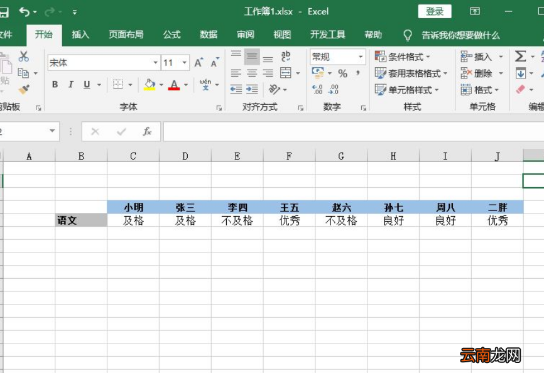Image resolution: width=544 pixels, height=373 pixels.
Task: Decrease font size with small A
Action: (215, 63)
